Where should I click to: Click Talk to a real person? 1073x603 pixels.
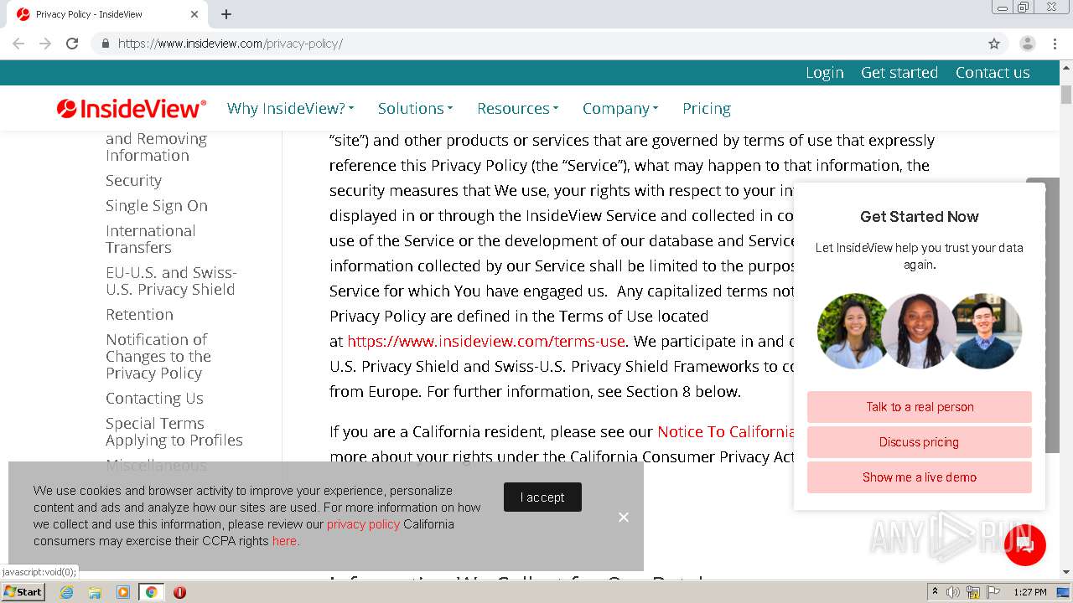pos(920,407)
